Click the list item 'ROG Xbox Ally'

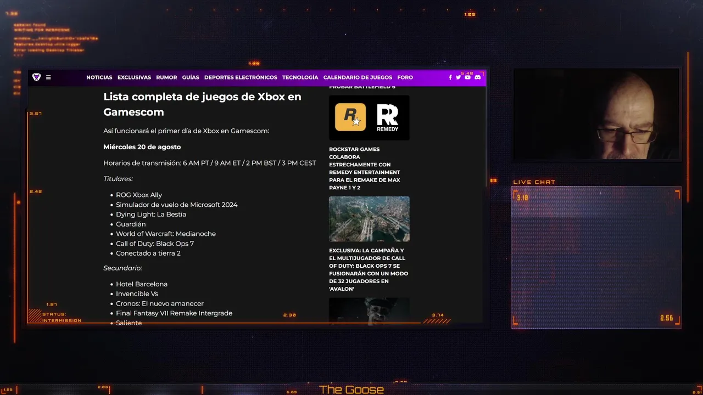coord(139,195)
